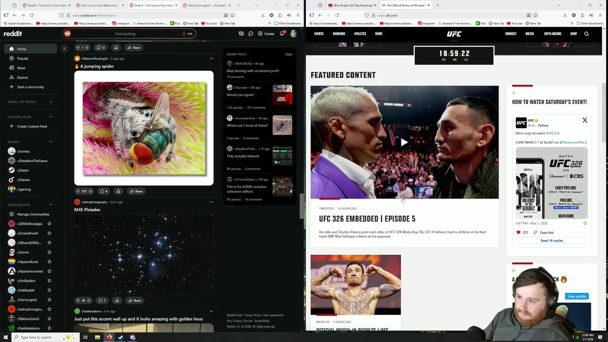Open UFC Athletes menu
Screen dimensions: 608x342
click(x=360, y=34)
